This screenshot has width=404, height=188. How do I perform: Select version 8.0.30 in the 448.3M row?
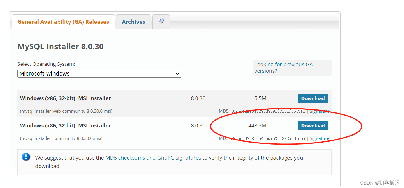pyautogui.click(x=198, y=126)
